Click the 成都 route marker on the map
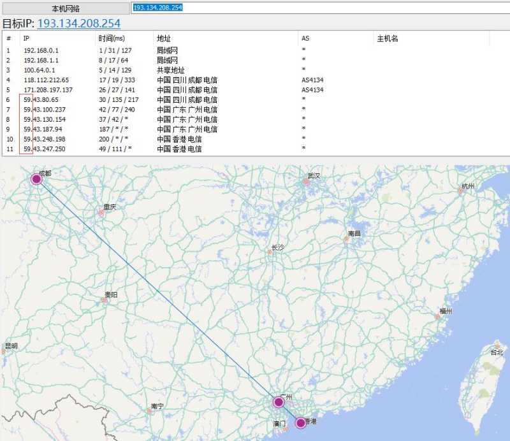 point(37,178)
